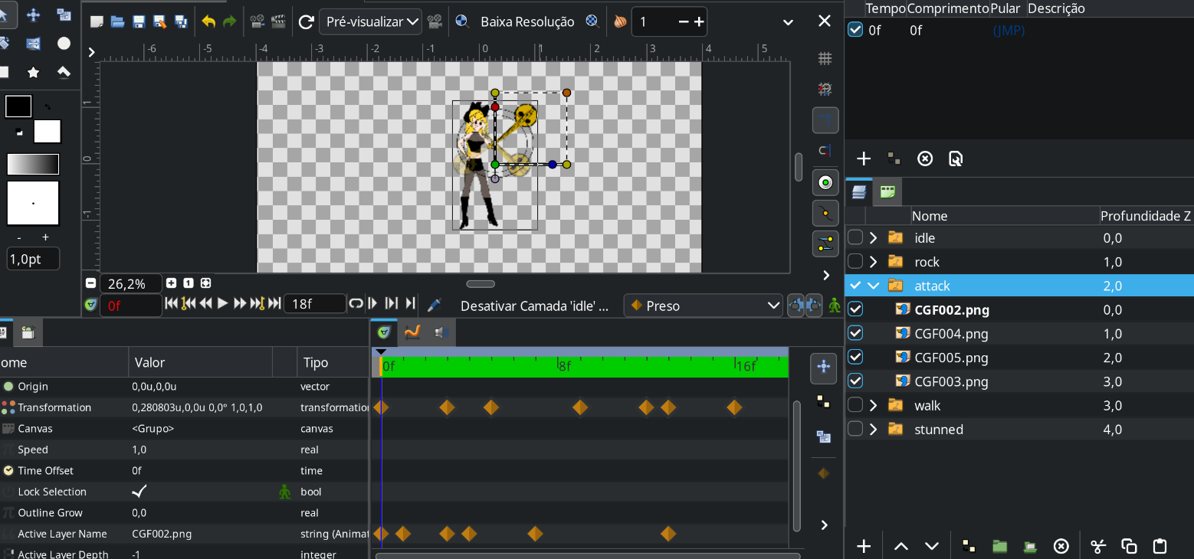Click the black outline color swatch
1194x559 pixels.
(x=18, y=106)
